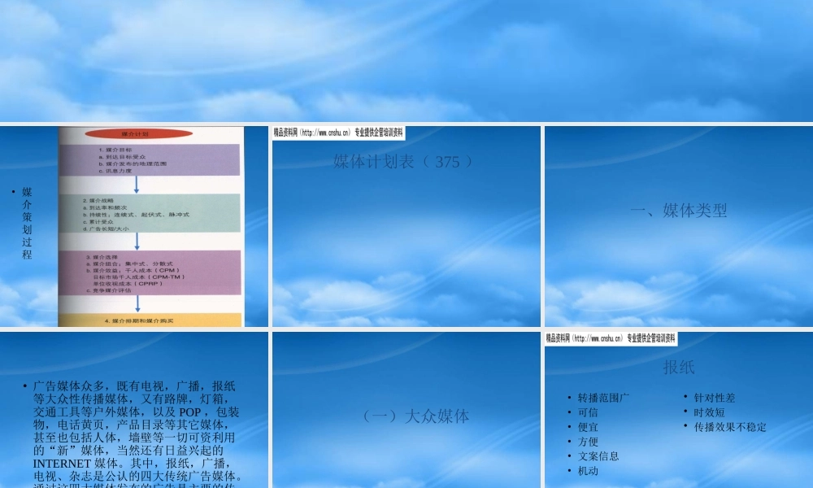Select the vertical bullet text 媒介策划过程

[27, 223]
